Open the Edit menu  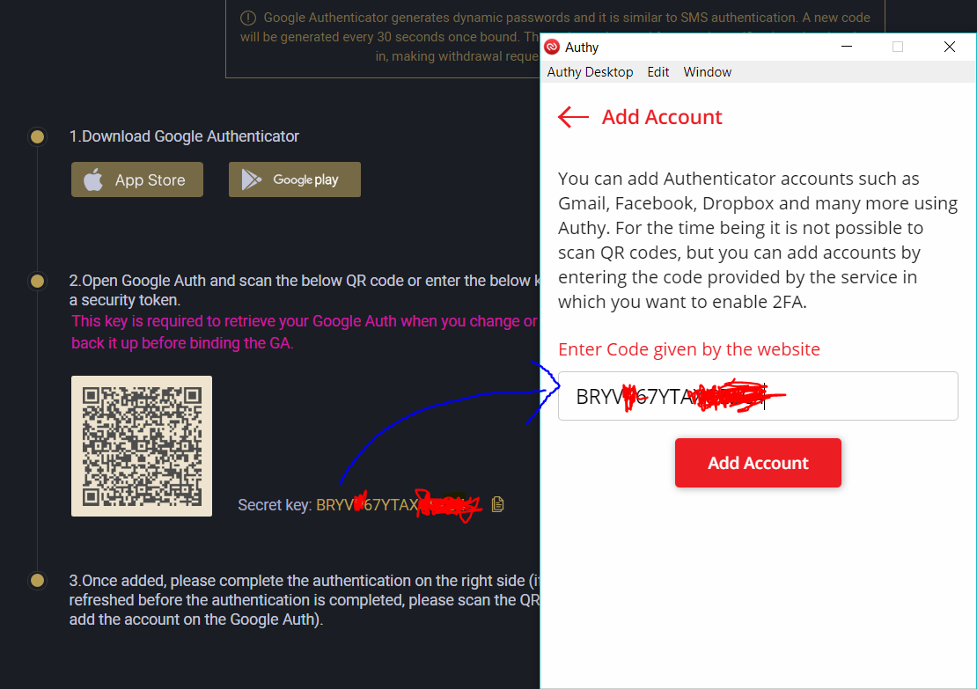[x=658, y=72]
